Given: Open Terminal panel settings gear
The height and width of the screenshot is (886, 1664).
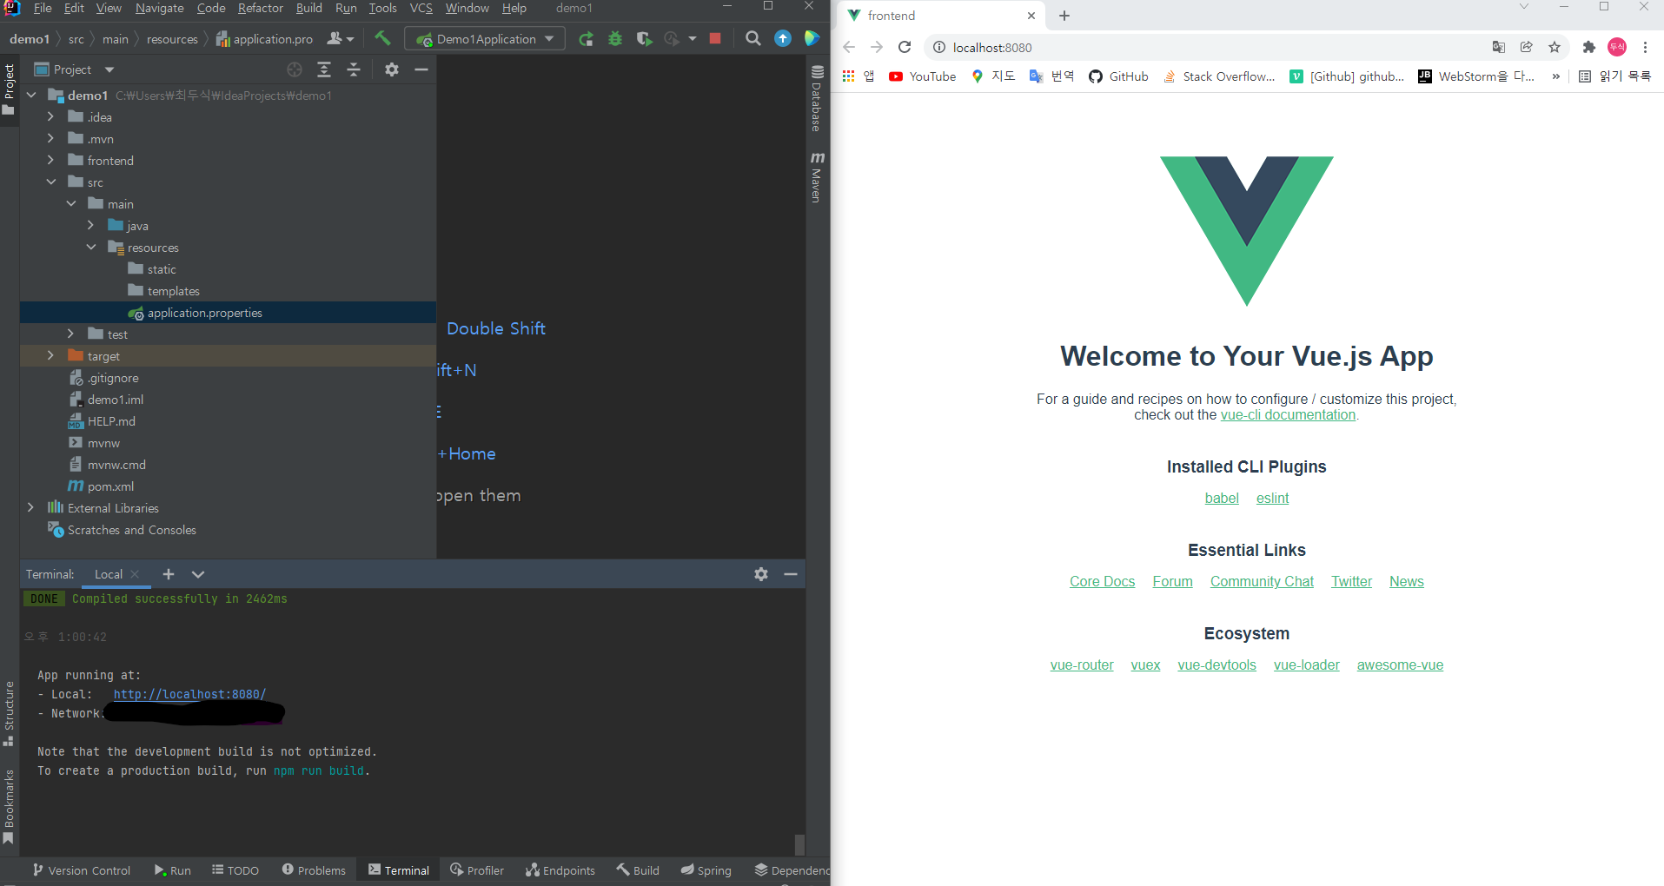Looking at the screenshot, I should pyautogui.click(x=761, y=574).
